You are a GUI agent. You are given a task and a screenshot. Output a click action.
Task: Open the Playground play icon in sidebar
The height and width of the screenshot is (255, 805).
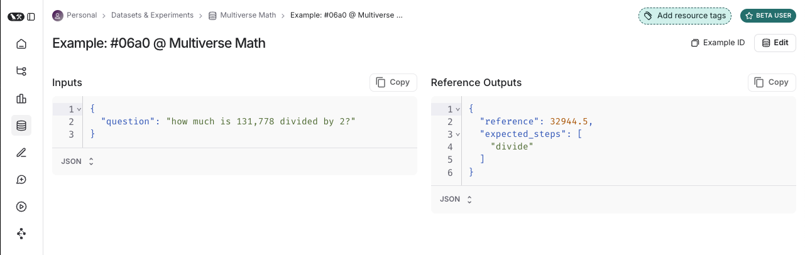(21, 207)
